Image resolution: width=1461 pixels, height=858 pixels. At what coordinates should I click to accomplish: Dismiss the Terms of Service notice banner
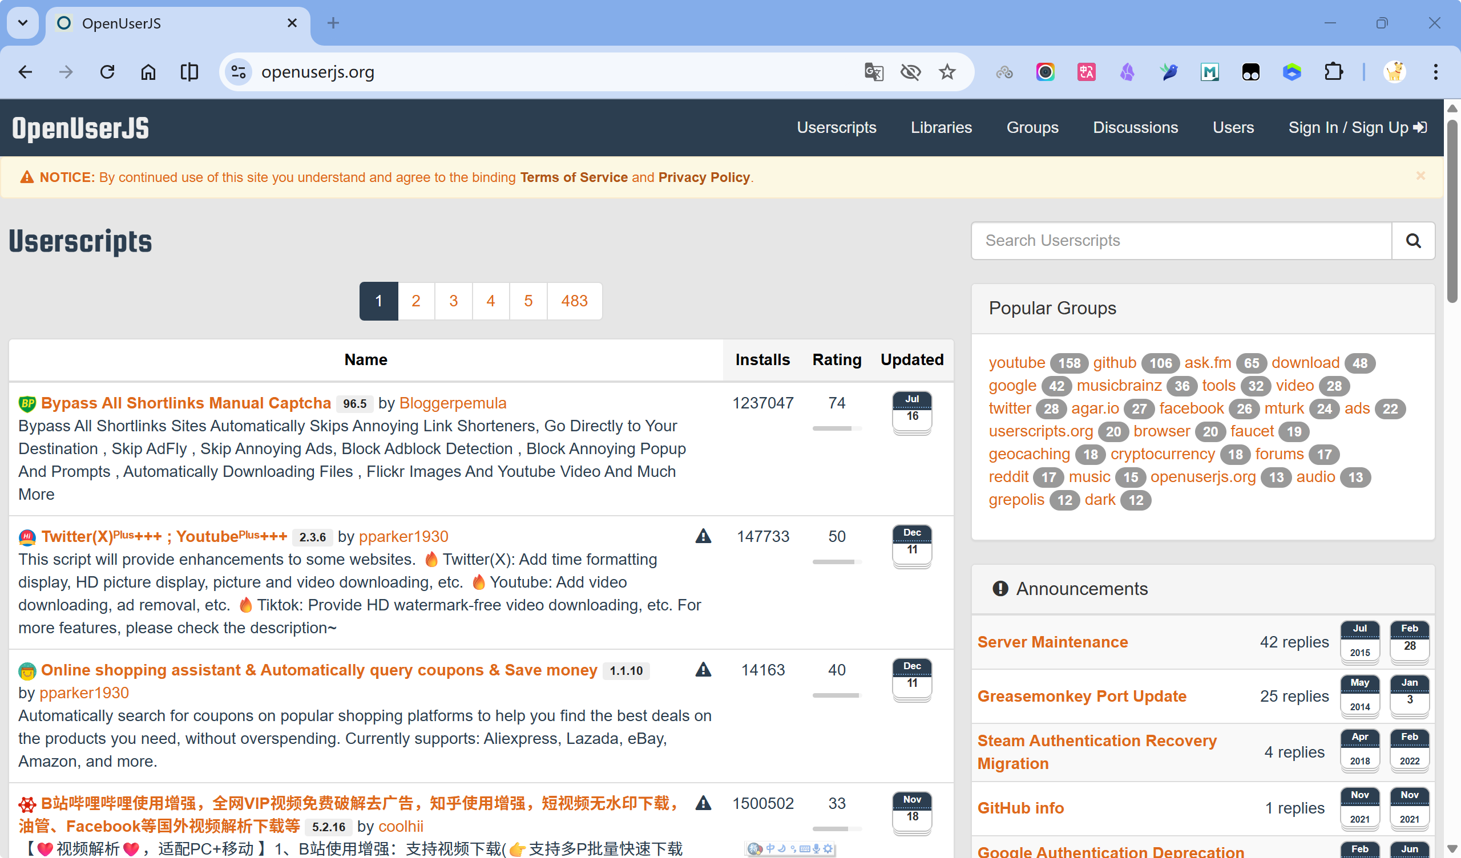(1420, 176)
